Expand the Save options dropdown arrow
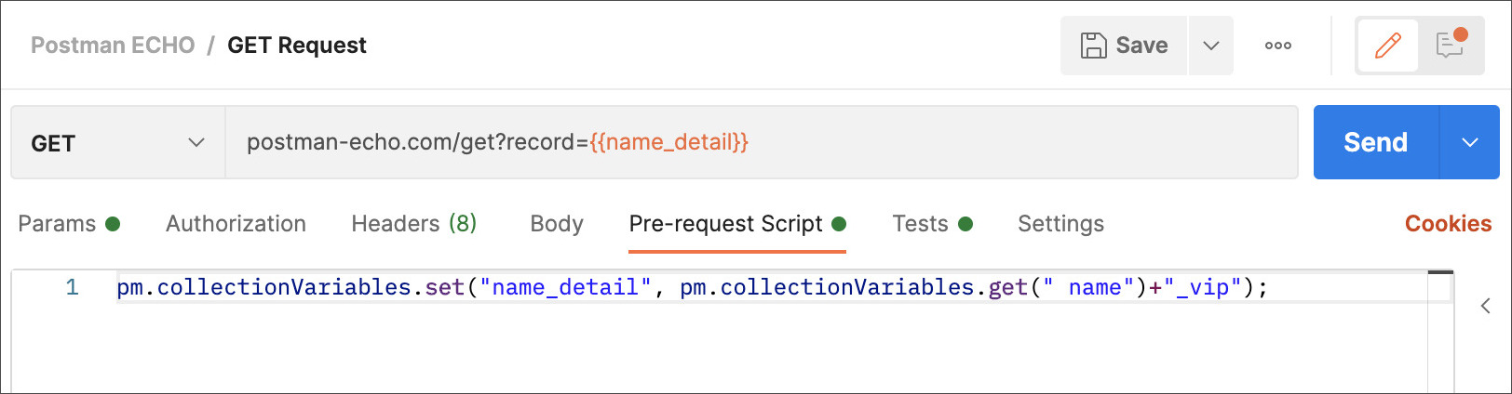Image resolution: width=1512 pixels, height=394 pixels. click(1210, 46)
